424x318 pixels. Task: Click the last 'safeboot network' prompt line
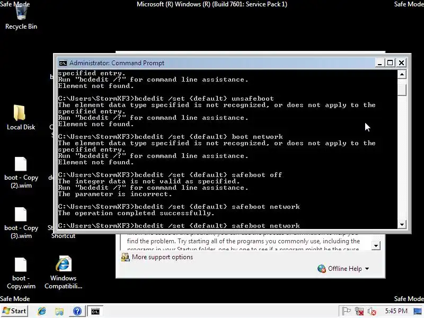[x=179, y=226]
